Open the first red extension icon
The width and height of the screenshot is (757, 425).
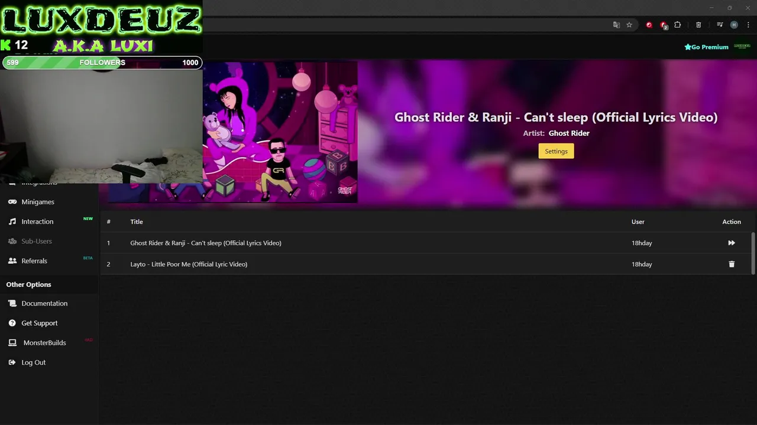click(x=649, y=25)
